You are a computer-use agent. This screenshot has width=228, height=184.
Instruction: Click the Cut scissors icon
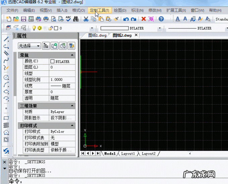[x=86, y=19]
